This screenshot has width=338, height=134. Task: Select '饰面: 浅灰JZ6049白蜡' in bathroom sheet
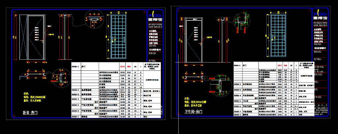pyautogui.click(x=195, y=101)
